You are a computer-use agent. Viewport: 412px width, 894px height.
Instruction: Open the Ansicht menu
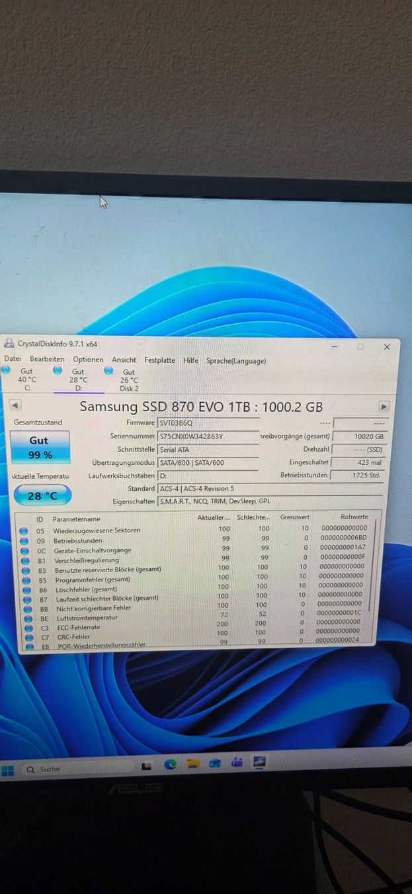[x=124, y=360]
